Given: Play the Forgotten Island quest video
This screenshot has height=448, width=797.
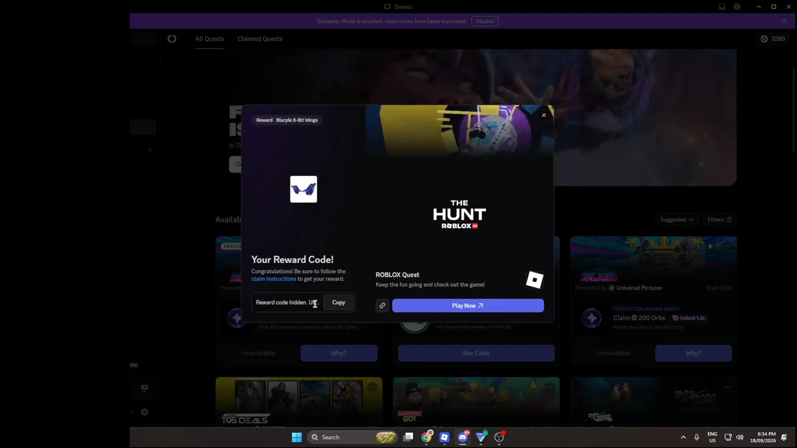Looking at the screenshot, I should click(711, 246).
